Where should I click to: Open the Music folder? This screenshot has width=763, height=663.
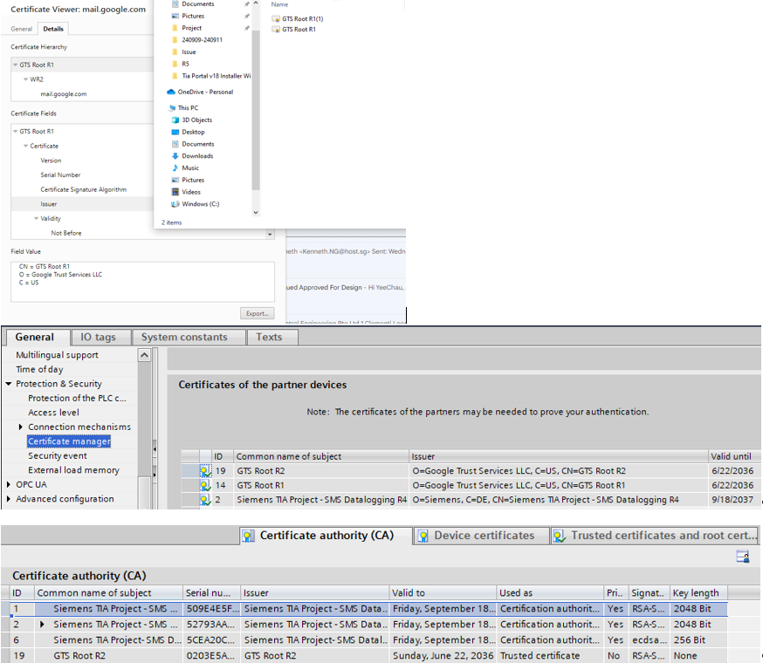click(189, 167)
